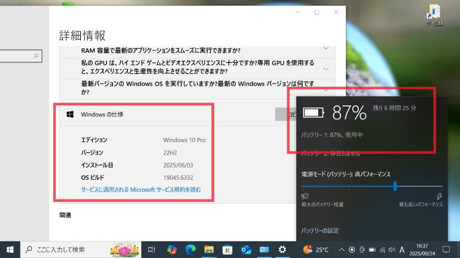Open the Windows Start menu
Viewport: 460px width, 258px height.
point(10,249)
